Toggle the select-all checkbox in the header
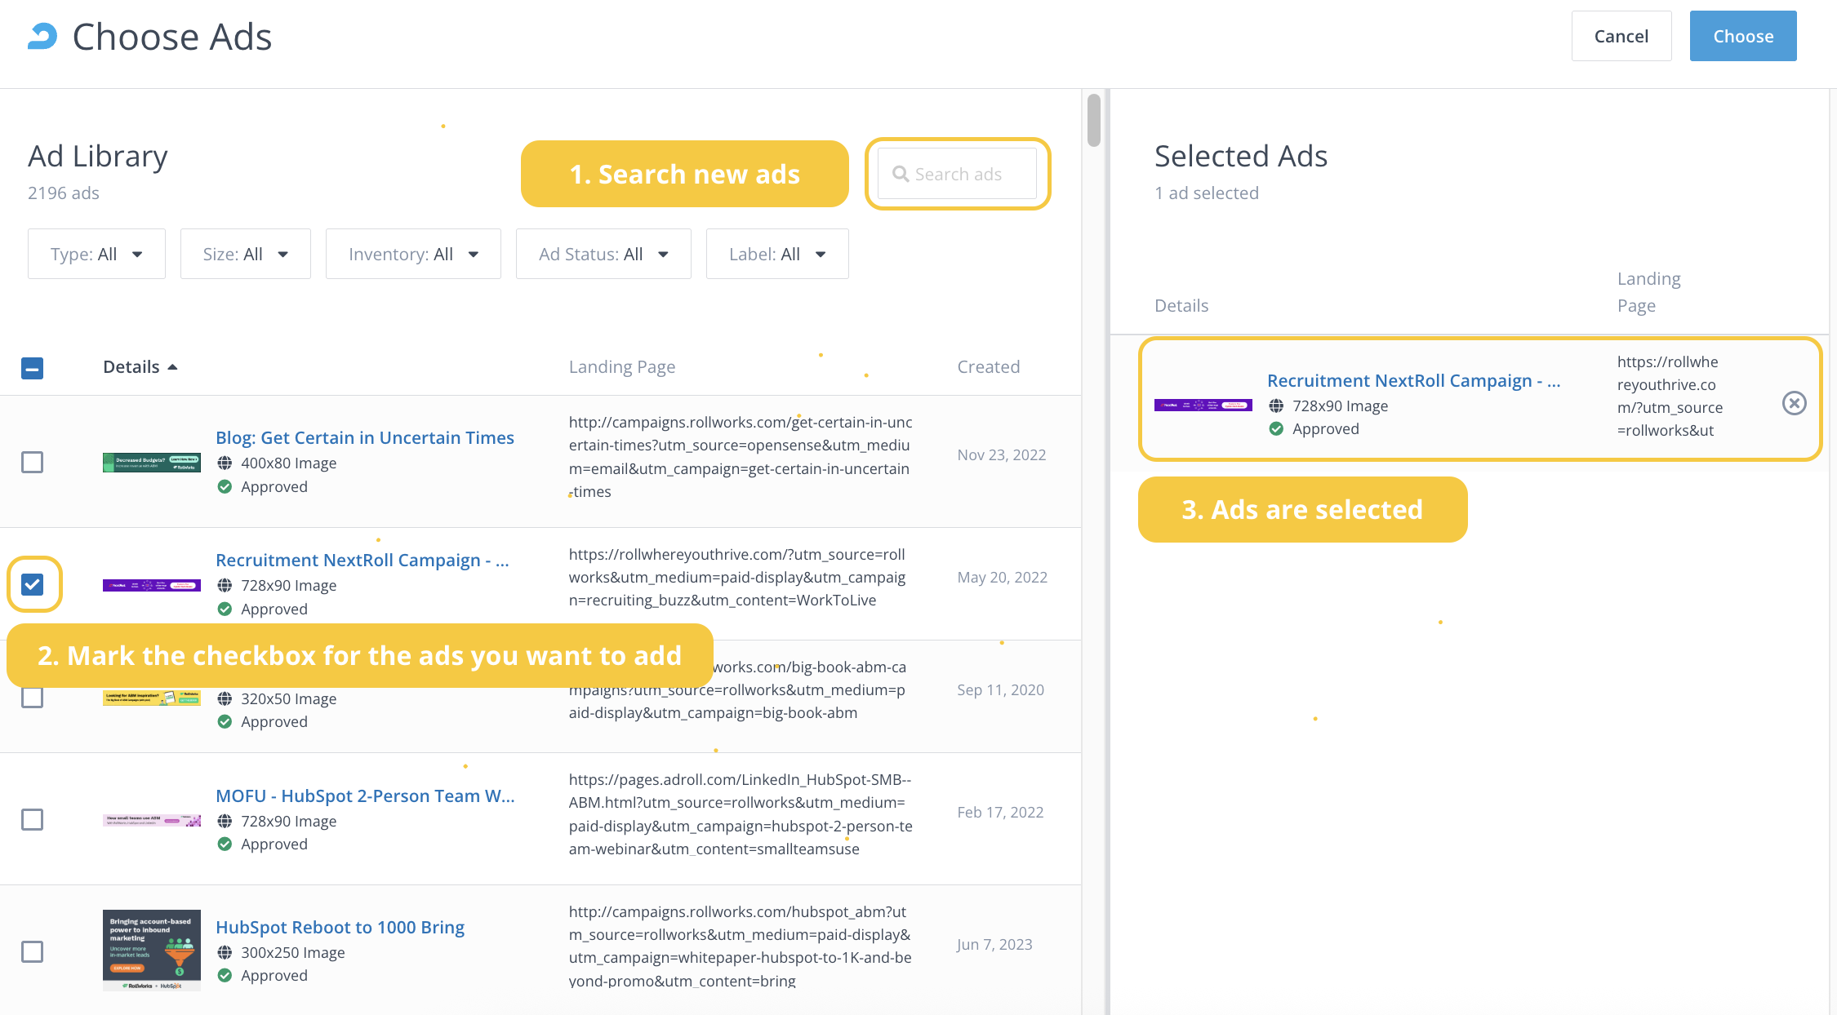 tap(33, 368)
